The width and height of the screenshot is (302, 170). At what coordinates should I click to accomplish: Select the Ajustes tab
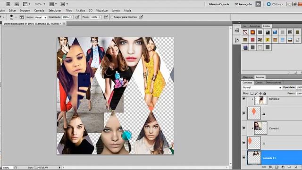click(260, 77)
